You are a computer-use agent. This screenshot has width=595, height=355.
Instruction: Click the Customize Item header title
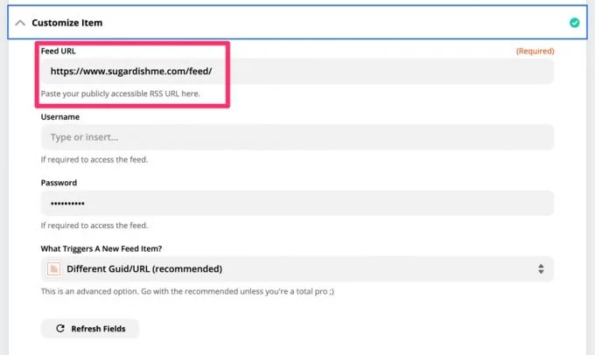coord(68,23)
